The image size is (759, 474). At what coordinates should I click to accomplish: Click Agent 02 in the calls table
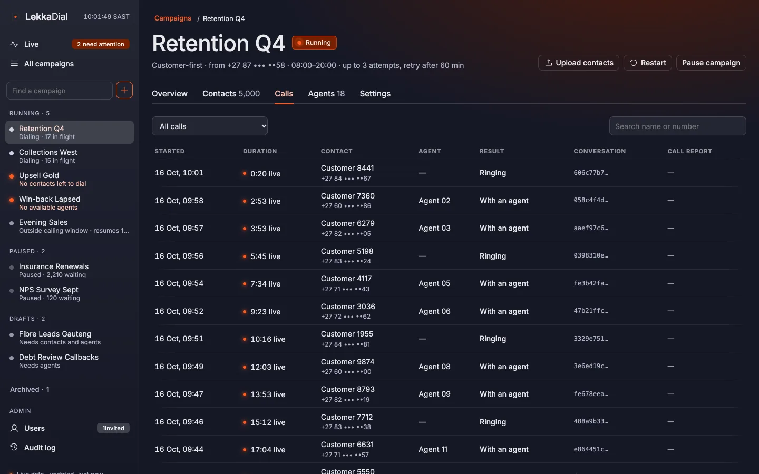(434, 201)
